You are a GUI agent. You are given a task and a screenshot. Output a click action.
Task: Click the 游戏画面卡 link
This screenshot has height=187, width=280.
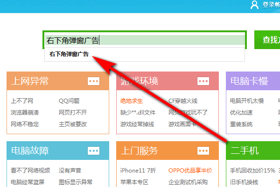182,124
